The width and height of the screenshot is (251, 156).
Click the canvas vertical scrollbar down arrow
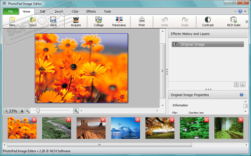click(x=163, y=105)
